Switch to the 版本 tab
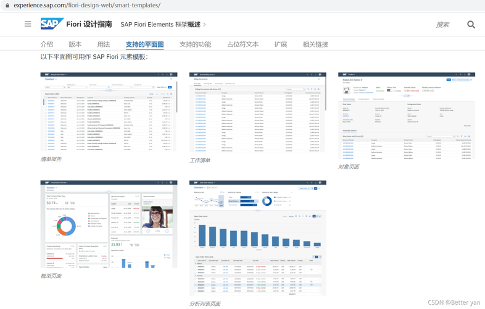The image size is (485, 309). tap(75, 44)
